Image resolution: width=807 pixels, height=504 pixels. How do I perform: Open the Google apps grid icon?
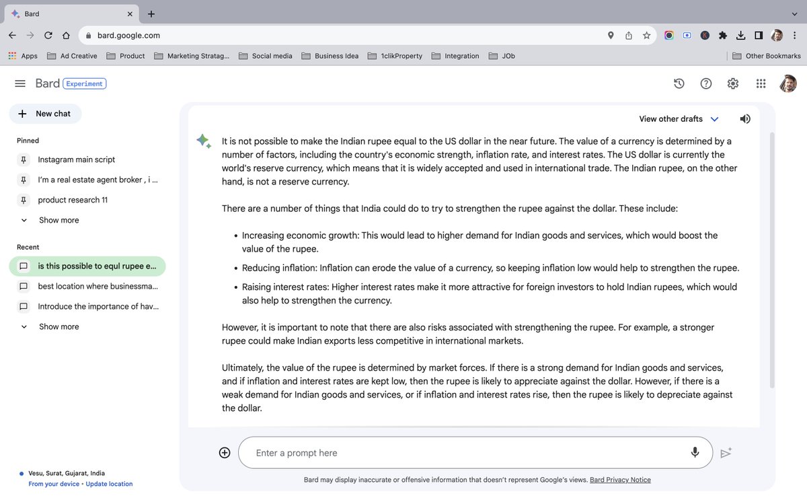pyautogui.click(x=761, y=83)
